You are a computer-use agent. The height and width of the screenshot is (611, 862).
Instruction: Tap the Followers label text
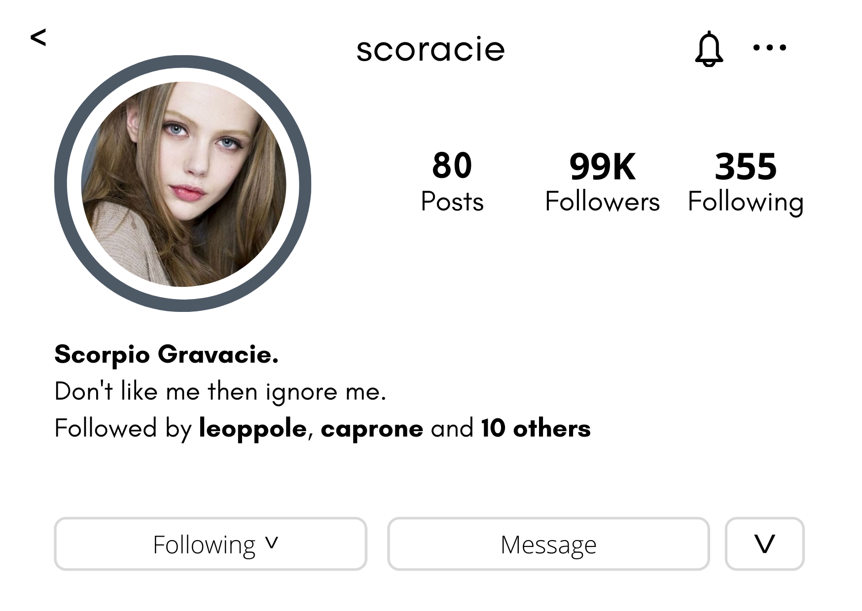(602, 202)
